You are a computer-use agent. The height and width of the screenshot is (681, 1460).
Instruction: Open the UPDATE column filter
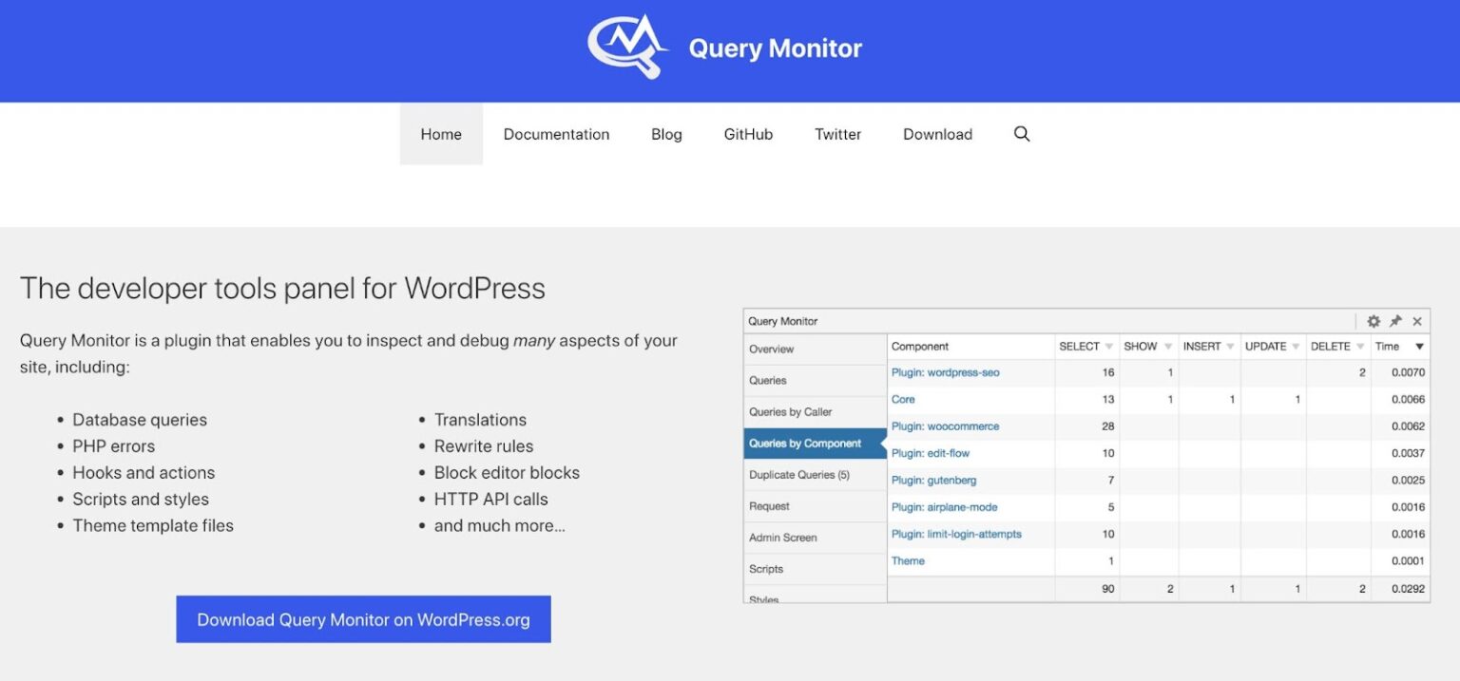pyautogui.click(x=1295, y=346)
